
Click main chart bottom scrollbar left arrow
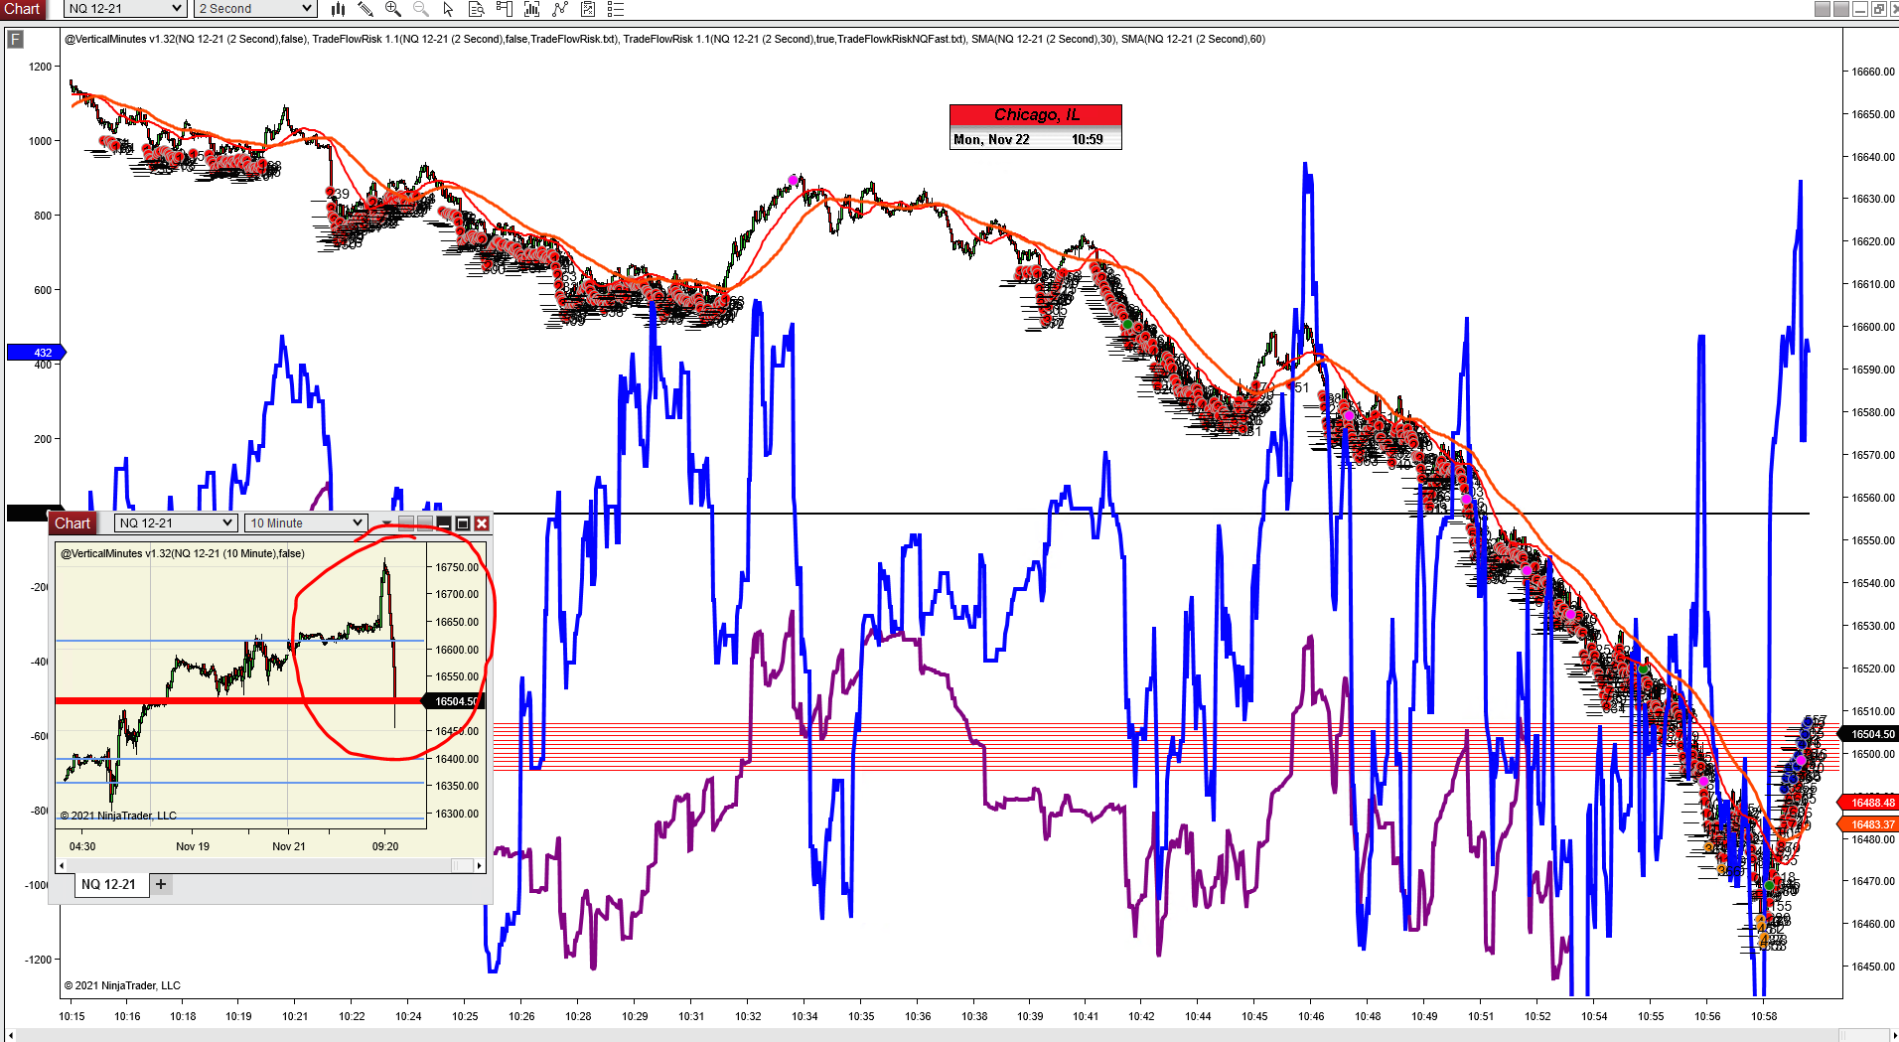click(11, 1036)
